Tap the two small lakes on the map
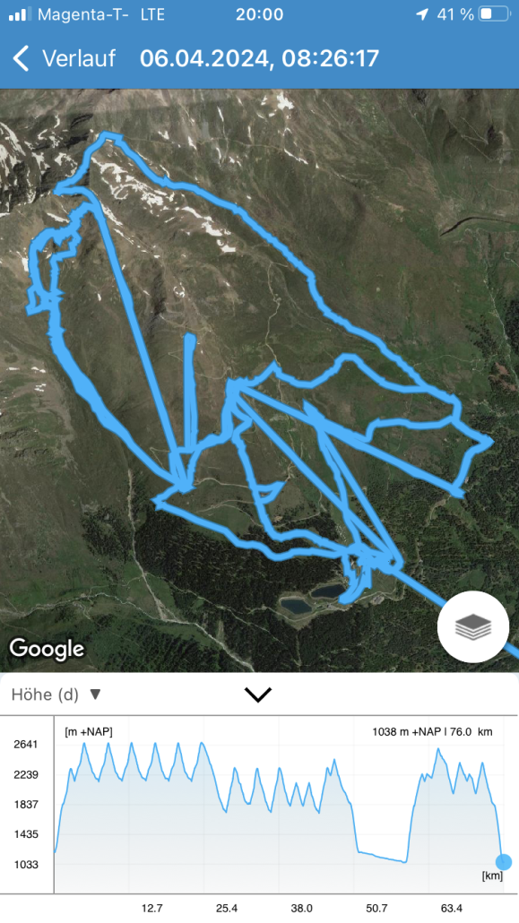This screenshot has height=923, width=519. point(312,598)
